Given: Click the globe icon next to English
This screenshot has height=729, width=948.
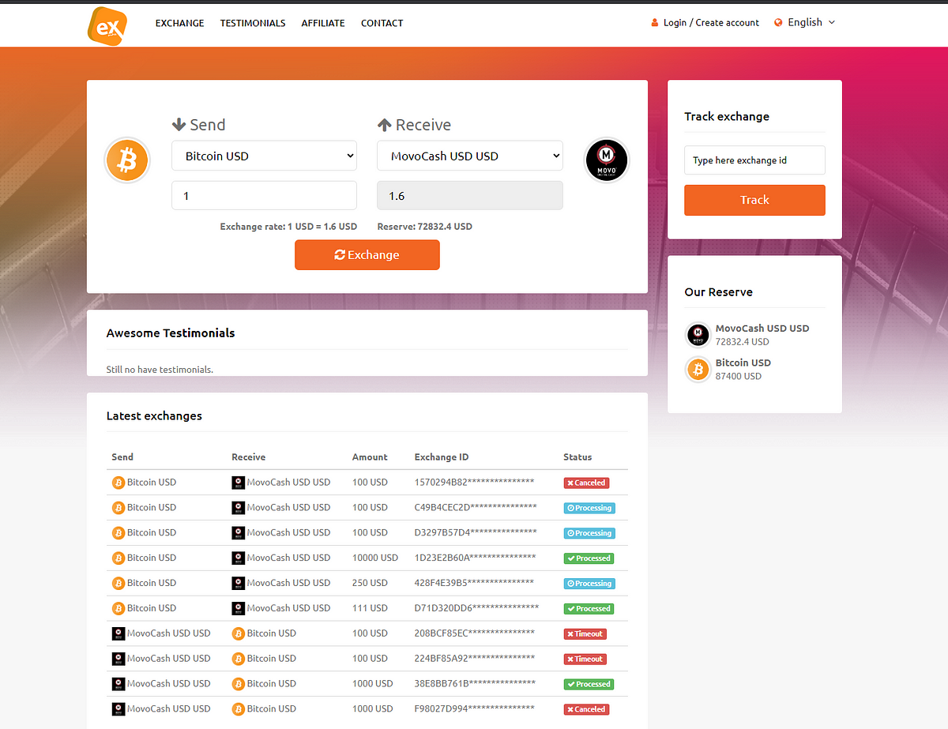Looking at the screenshot, I should [x=778, y=23].
